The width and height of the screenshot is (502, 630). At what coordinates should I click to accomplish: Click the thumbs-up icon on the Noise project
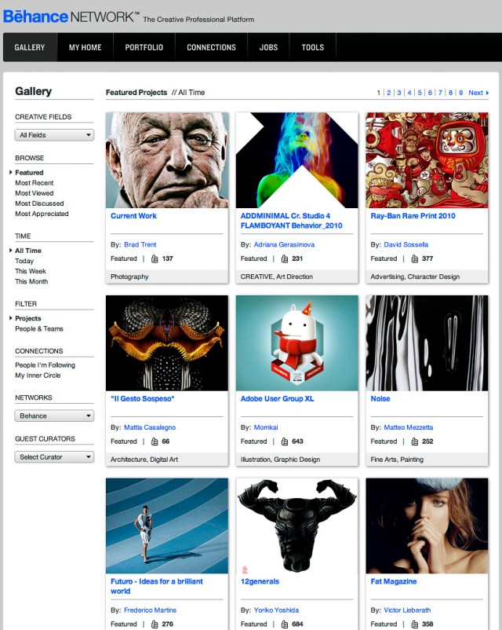414,441
